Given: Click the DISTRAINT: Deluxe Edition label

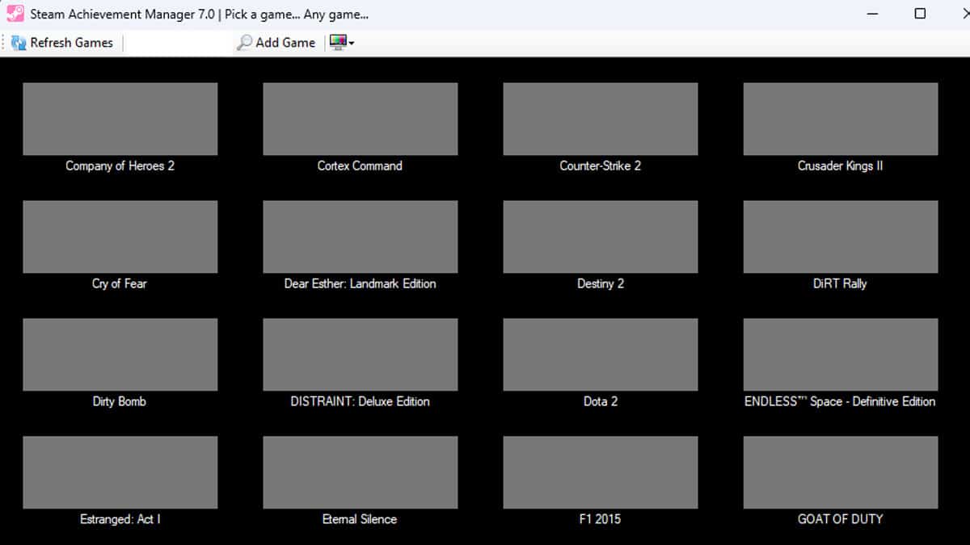Looking at the screenshot, I should pyautogui.click(x=360, y=401).
